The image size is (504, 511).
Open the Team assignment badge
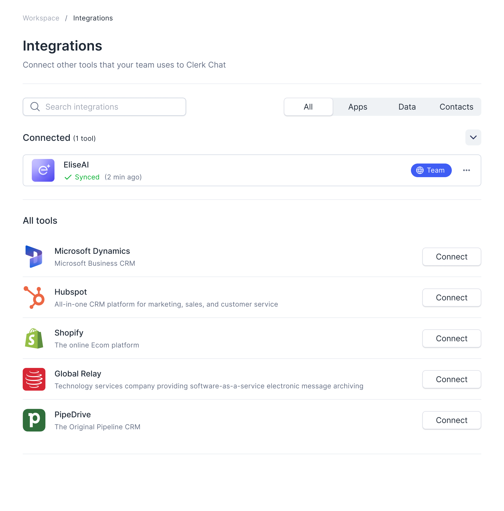[431, 170]
